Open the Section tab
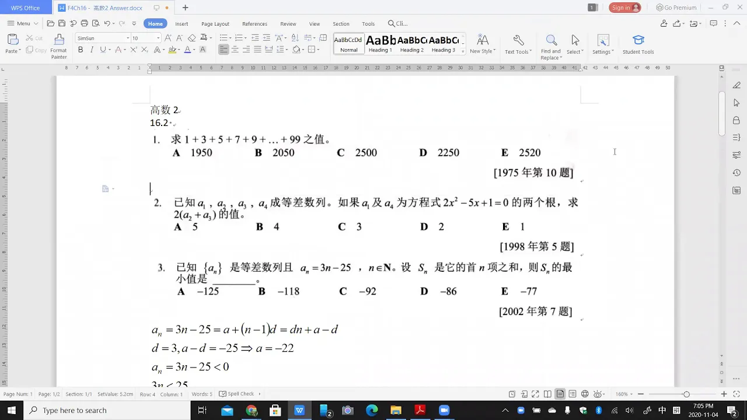Image resolution: width=747 pixels, height=420 pixels. click(x=341, y=24)
